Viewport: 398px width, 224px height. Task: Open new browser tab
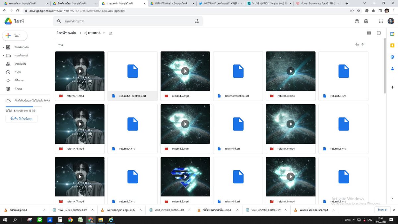pyautogui.click(x=347, y=3)
